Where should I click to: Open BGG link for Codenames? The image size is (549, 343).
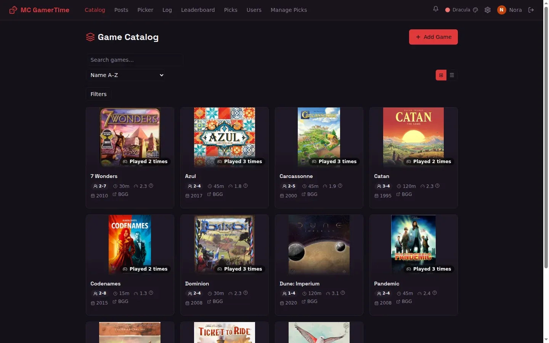click(x=120, y=301)
